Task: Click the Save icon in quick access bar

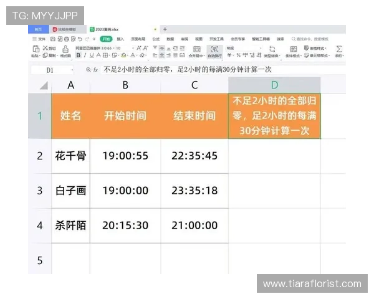Action: coord(53,39)
